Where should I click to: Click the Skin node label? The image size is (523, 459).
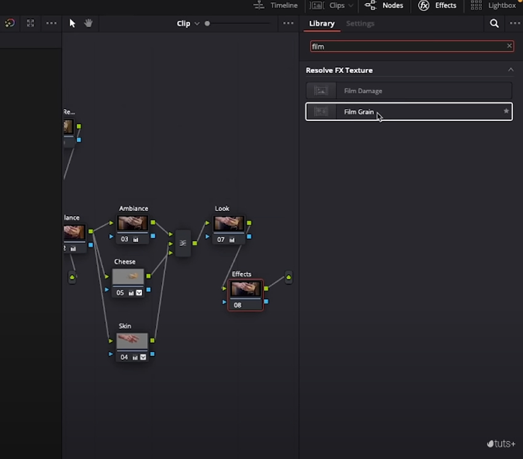(x=125, y=326)
